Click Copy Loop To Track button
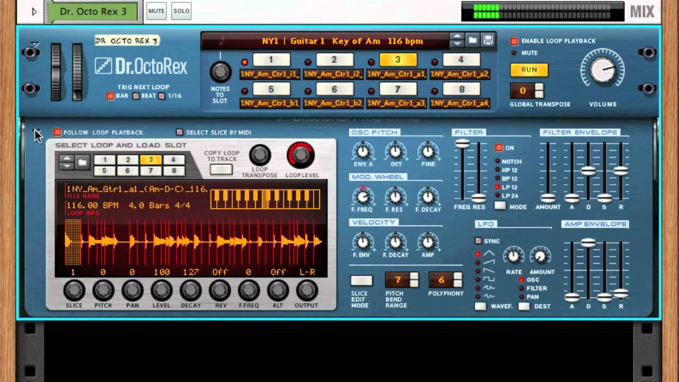 pyautogui.click(x=221, y=170)
